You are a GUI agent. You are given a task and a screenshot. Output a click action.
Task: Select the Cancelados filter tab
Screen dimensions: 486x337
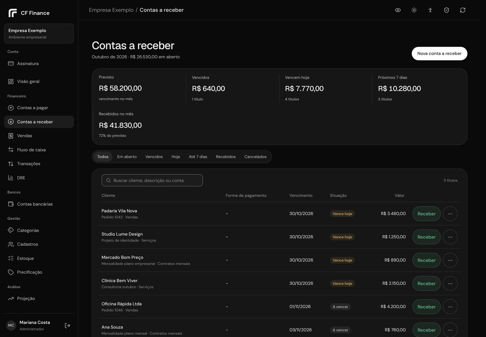(255, 157)
